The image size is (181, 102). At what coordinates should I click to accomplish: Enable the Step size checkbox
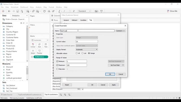[x=57, y=69]
